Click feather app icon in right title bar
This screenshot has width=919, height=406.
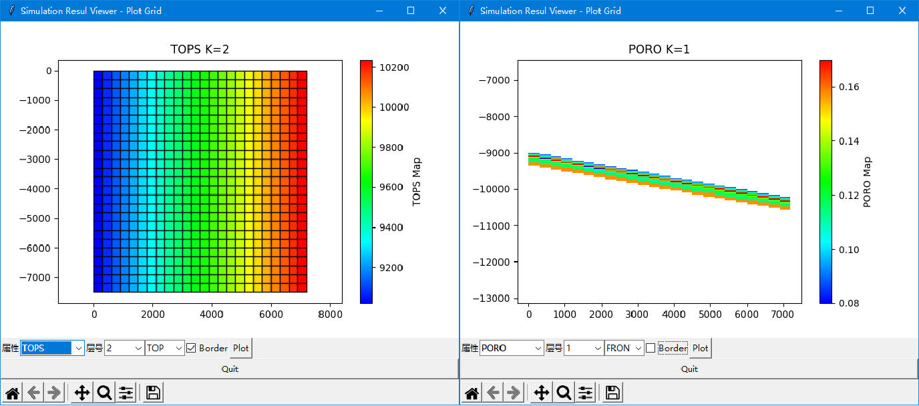pos(470,11)
